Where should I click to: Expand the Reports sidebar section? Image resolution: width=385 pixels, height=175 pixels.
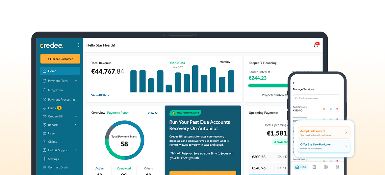coord(76,125)
